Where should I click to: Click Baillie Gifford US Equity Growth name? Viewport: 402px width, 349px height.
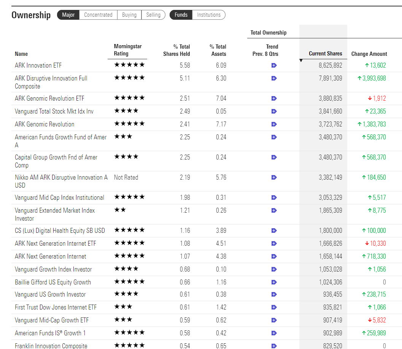(x=53, y=282)
